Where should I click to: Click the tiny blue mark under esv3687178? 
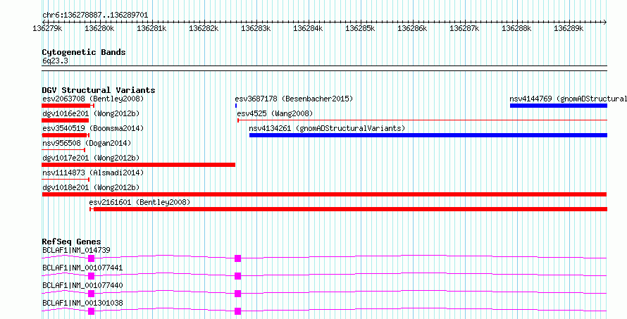pos(236,106)
